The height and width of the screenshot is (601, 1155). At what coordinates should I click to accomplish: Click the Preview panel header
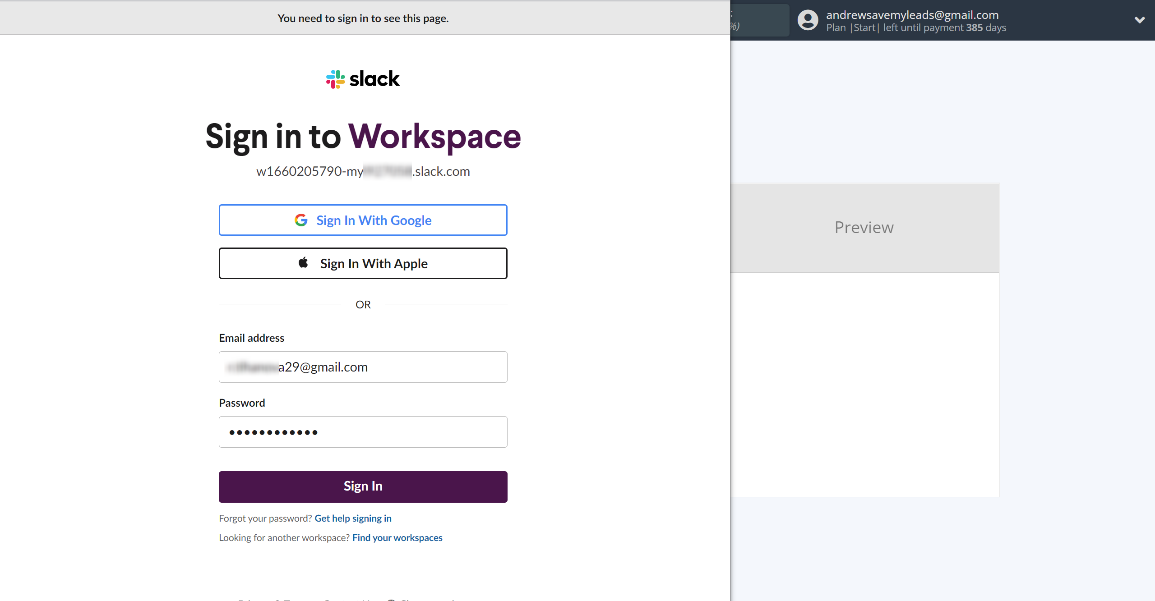(x=864, y=228)
